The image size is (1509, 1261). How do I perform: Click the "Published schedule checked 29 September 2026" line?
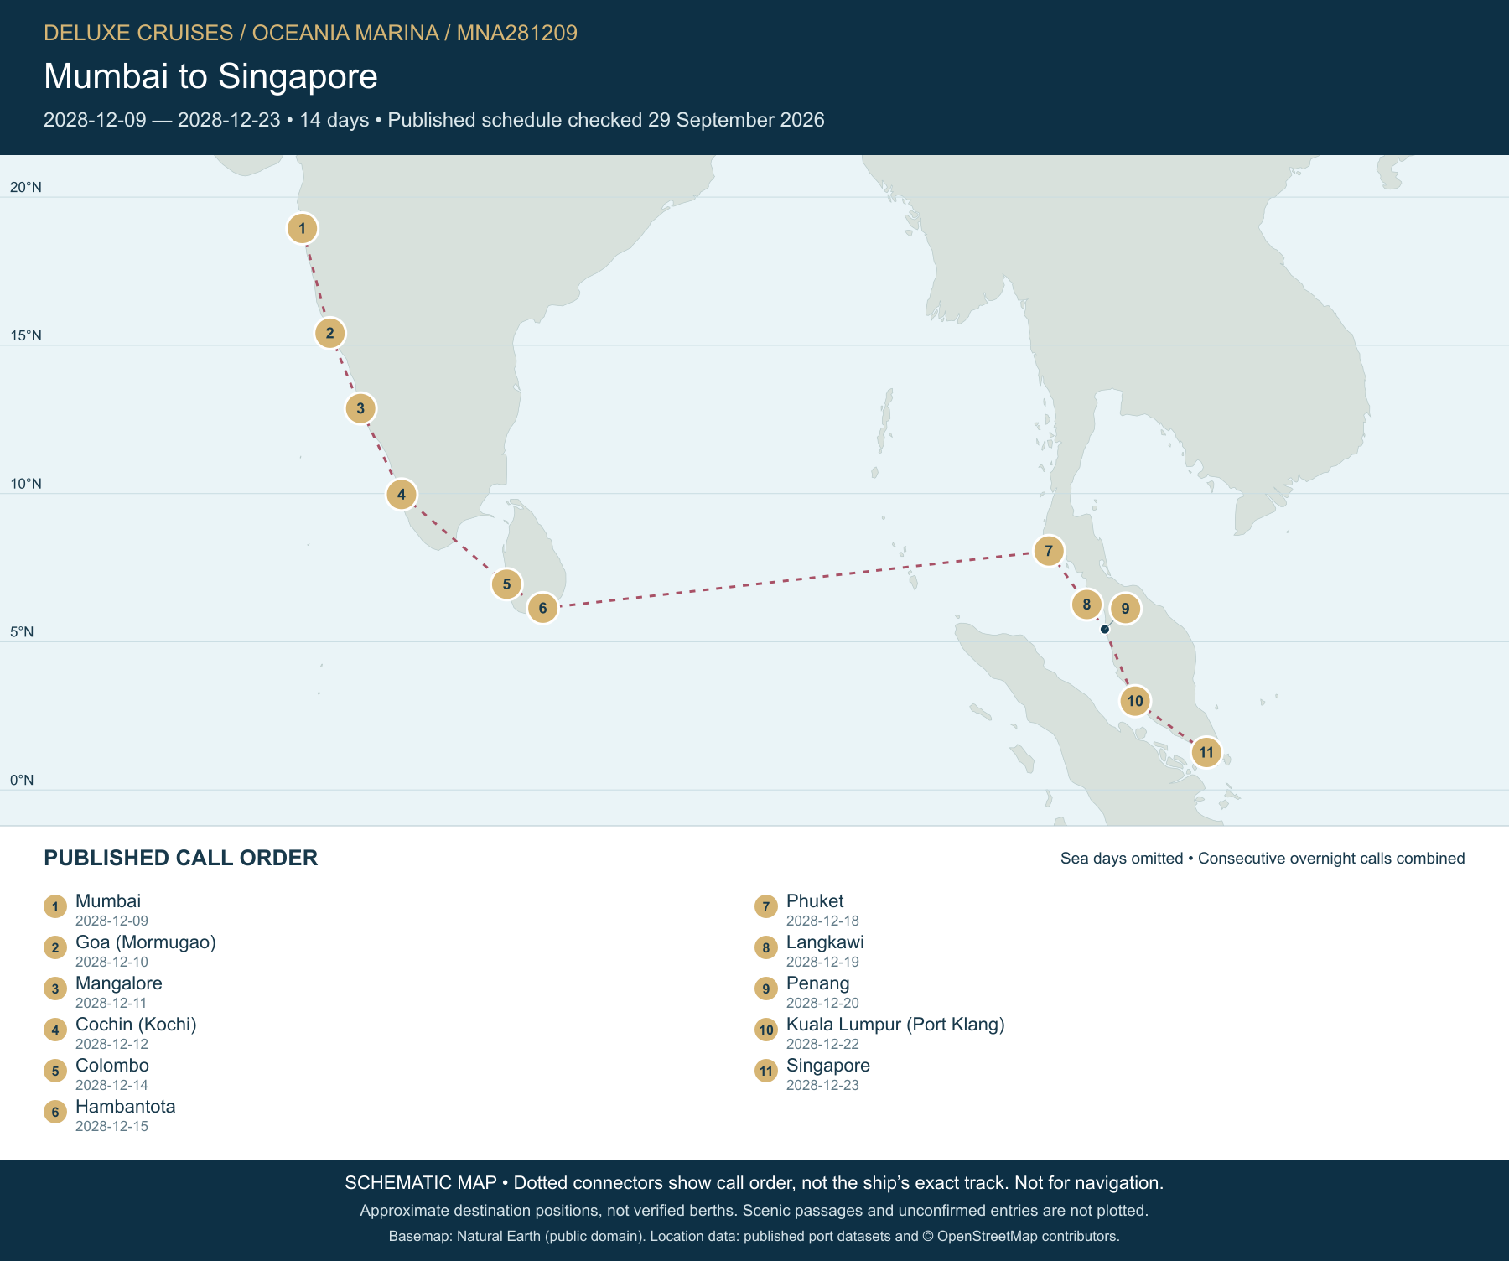[606, 120]
